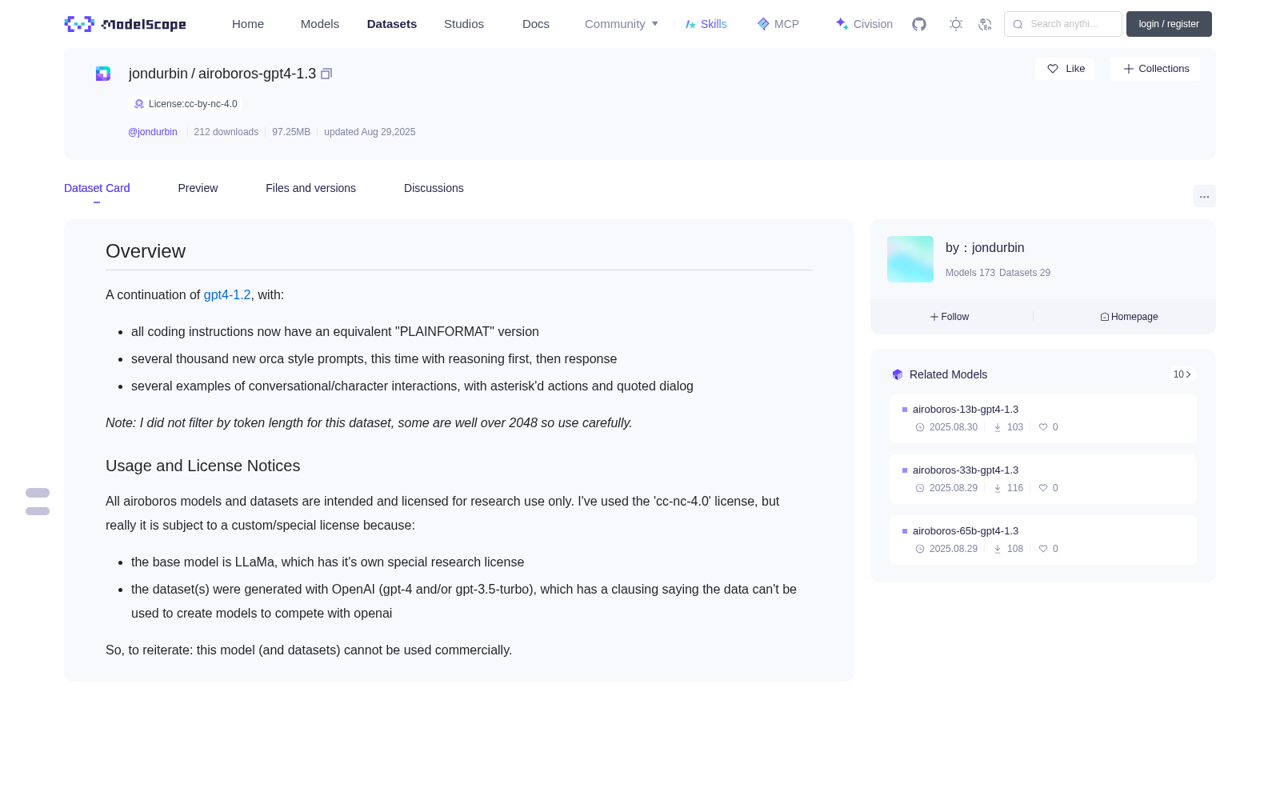Click the floating side widget handle
The height and width of the screenshot is (800, 1280).
(38, 502)
